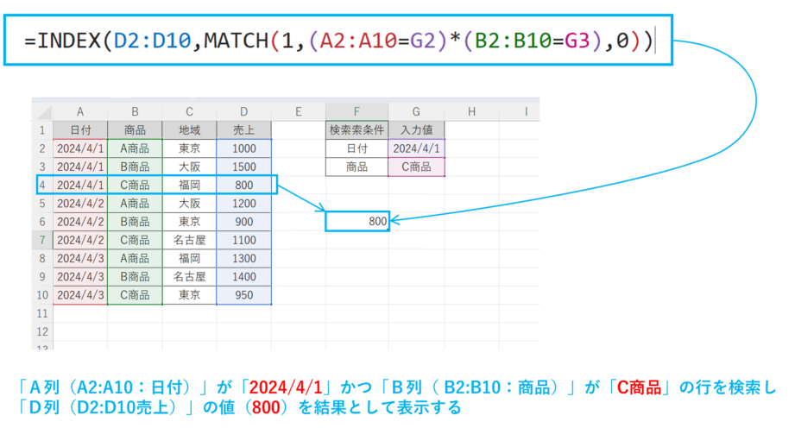Select the 福岡 cell in row 4
Screen dimensions: 795x447
[189, 185]
